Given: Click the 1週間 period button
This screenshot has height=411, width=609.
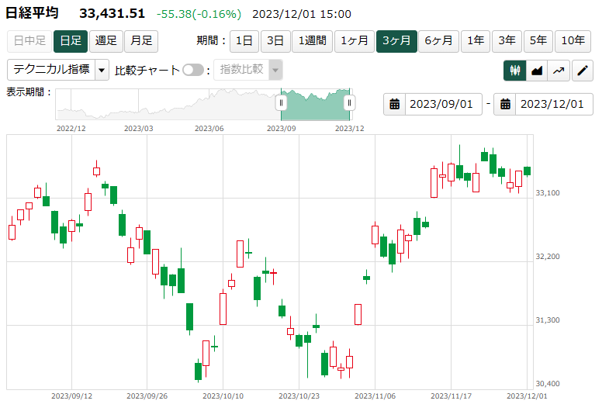Looking at the screenshot, I should 312,40.
